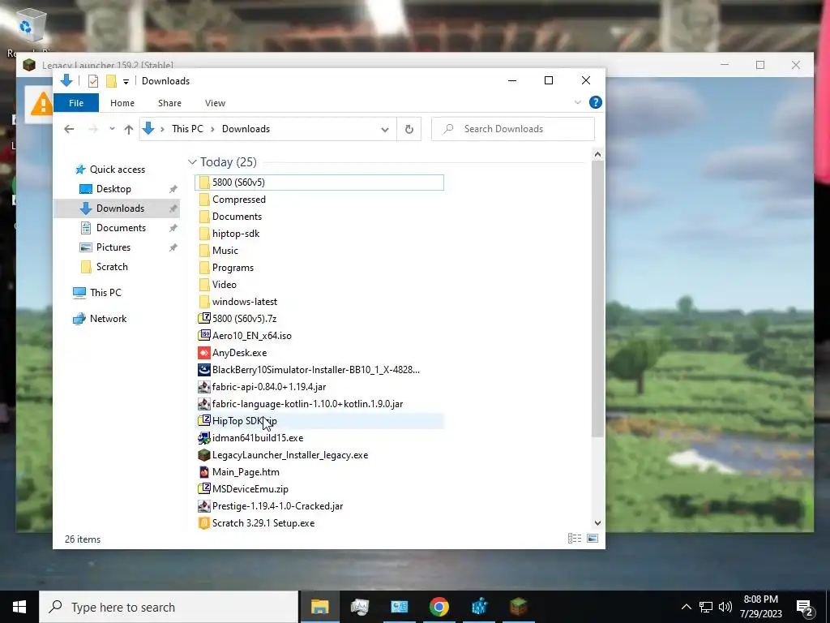The image size is (830, 623).
Task: Click Downloads in the address breadcrumb
Action: 246,129
